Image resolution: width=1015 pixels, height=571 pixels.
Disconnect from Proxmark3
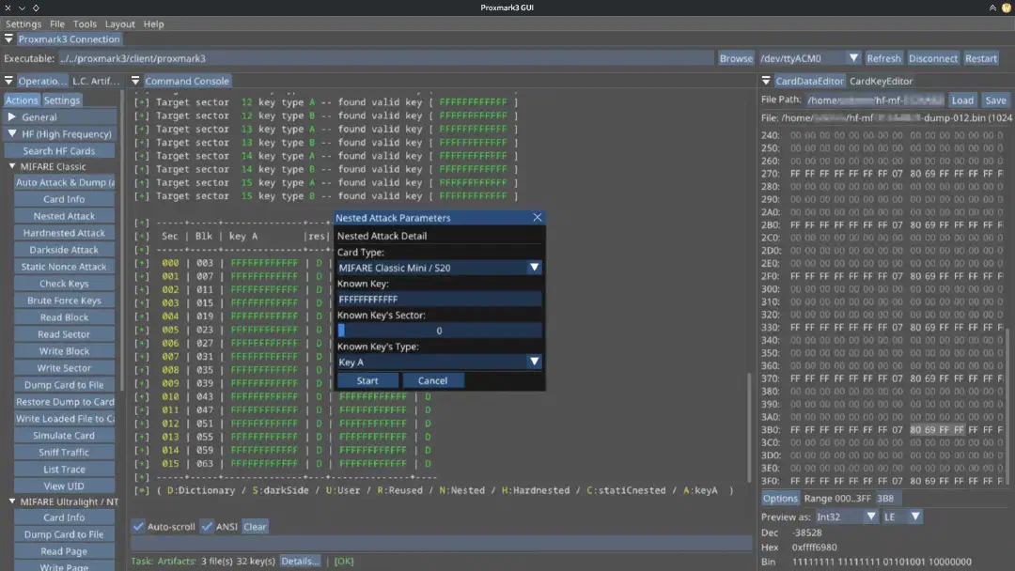(933, 58)
